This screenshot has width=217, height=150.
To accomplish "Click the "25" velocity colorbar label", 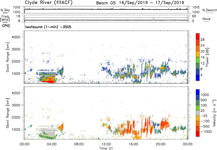I will coord(203,111).
